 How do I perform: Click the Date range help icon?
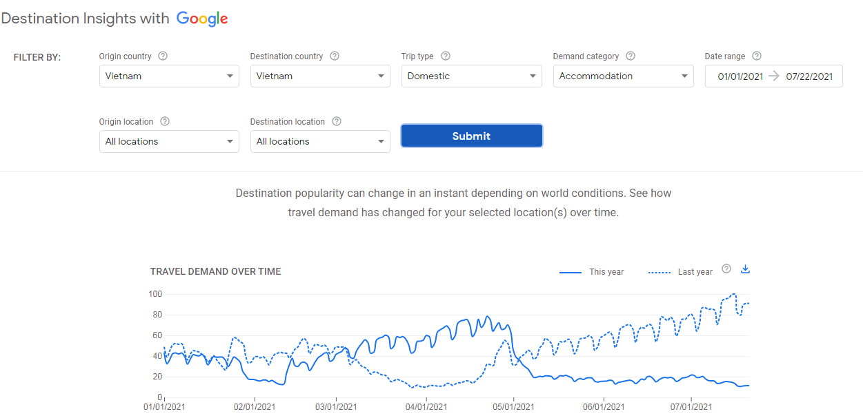click(757, 56)
